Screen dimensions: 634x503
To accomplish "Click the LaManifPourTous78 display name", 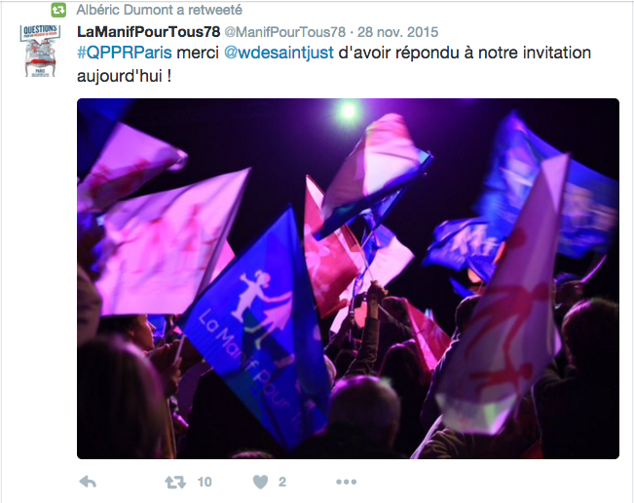I will point(148,32).
